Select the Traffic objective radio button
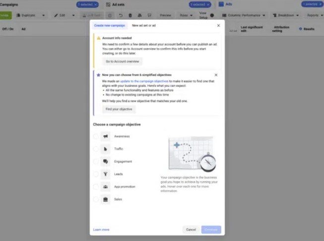The width and height of the screenshot is (324, 241). click(96, 149)
